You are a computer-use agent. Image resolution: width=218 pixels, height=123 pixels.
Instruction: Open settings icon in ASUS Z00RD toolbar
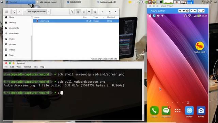180,11
